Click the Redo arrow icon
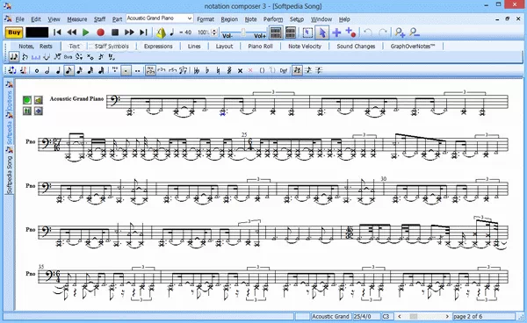This screenshot has width=527, height=323. pos(383,32)
